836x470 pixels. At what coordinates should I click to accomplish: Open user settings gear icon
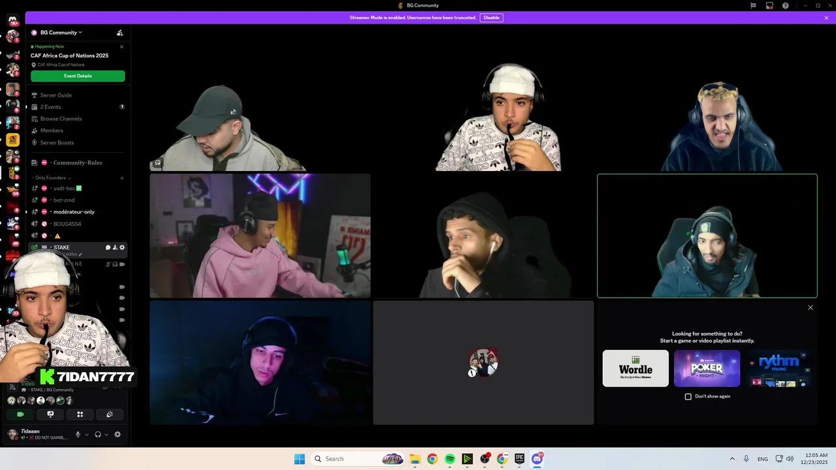[x=118, y=434]
